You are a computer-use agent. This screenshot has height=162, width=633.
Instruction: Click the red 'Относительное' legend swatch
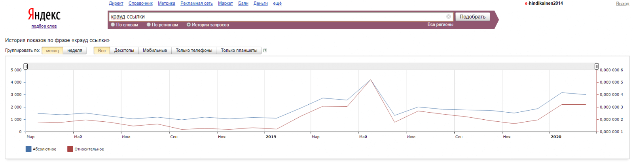pyautogui.click(x=70, y=149)
